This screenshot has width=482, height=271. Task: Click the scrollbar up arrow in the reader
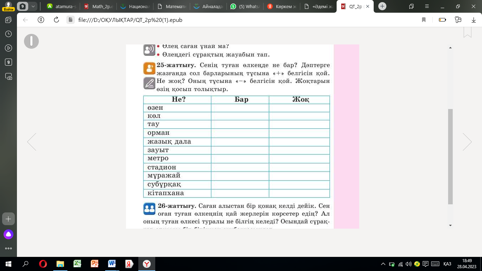450,48
